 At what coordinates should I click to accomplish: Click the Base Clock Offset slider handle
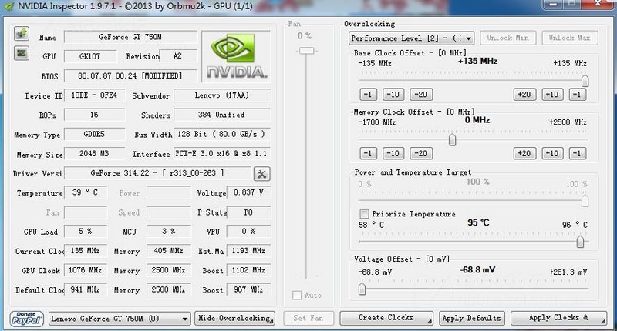tap(585, 81)
